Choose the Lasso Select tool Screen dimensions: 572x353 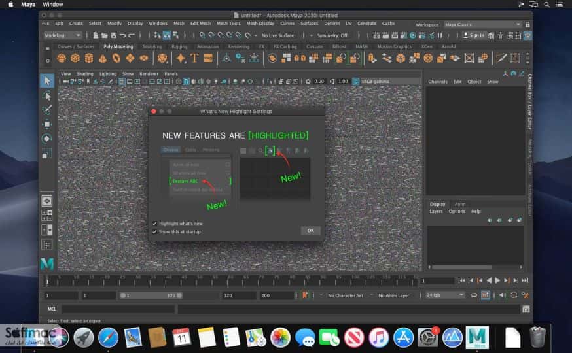click(x=47, y=96)
